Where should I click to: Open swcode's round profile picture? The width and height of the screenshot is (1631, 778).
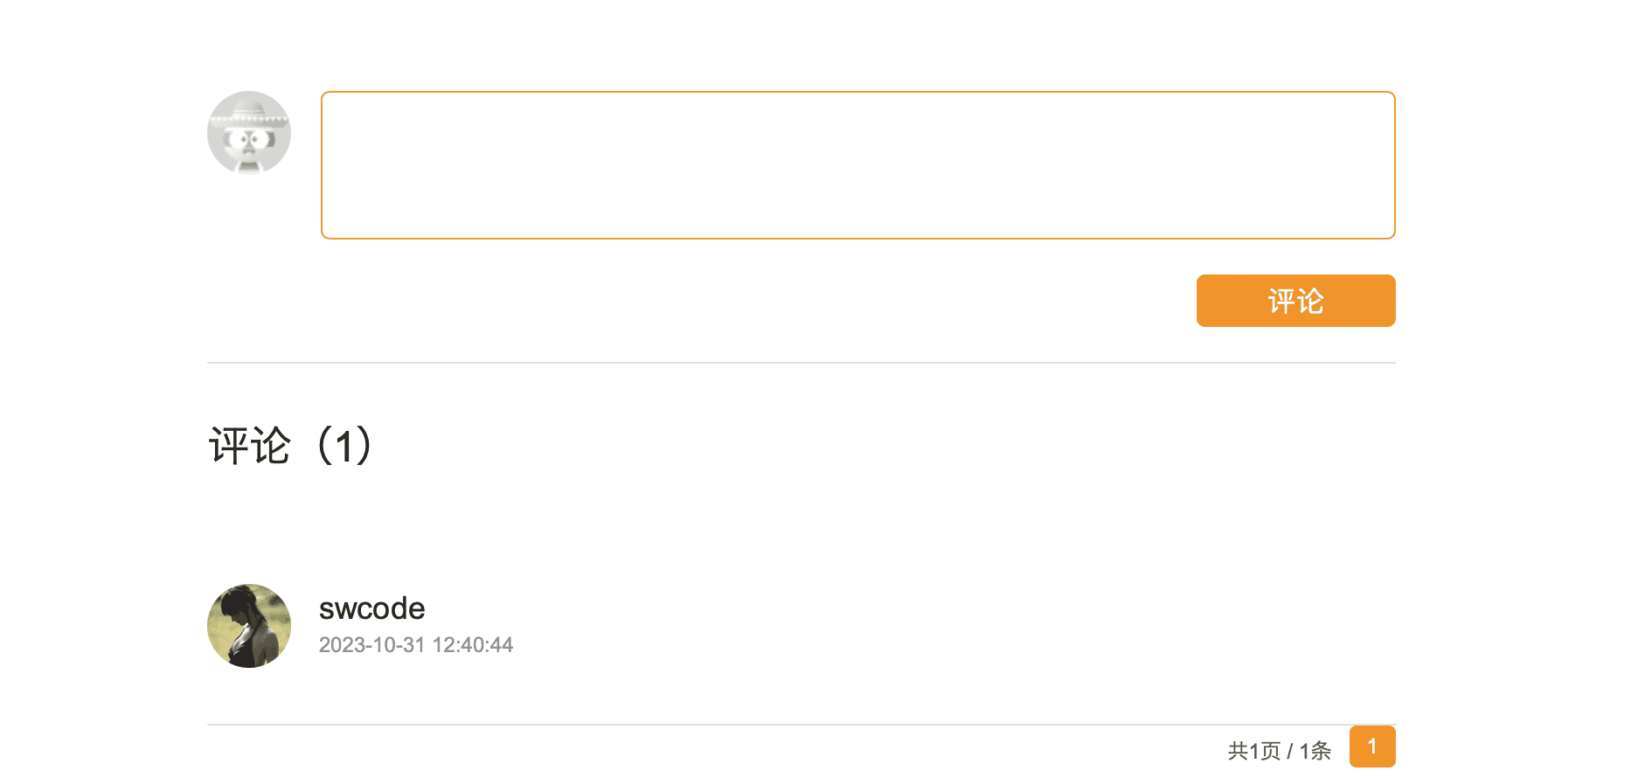249,626
